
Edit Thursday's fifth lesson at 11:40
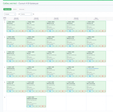point(76,91)
